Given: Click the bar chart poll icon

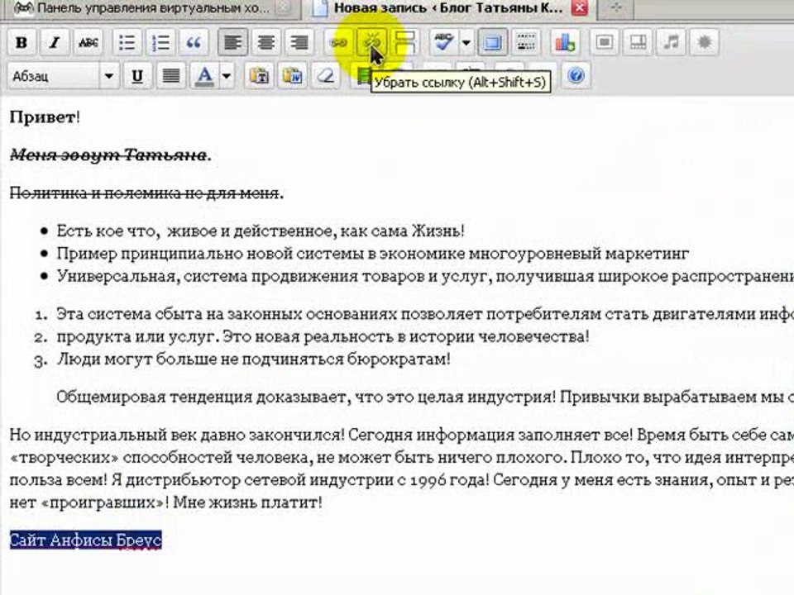Looking at the screenshot, I should [x=565, y=42].
